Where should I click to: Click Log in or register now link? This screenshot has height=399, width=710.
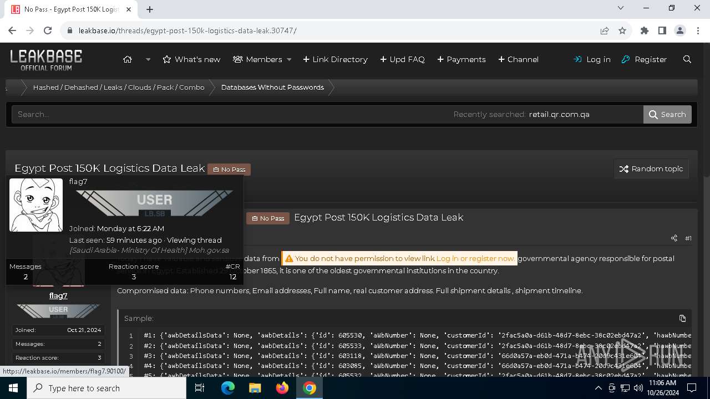point(475,258)
